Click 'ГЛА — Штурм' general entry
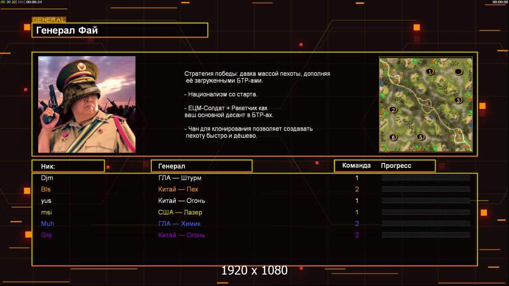Screen dimensions: 509x286 180,178
